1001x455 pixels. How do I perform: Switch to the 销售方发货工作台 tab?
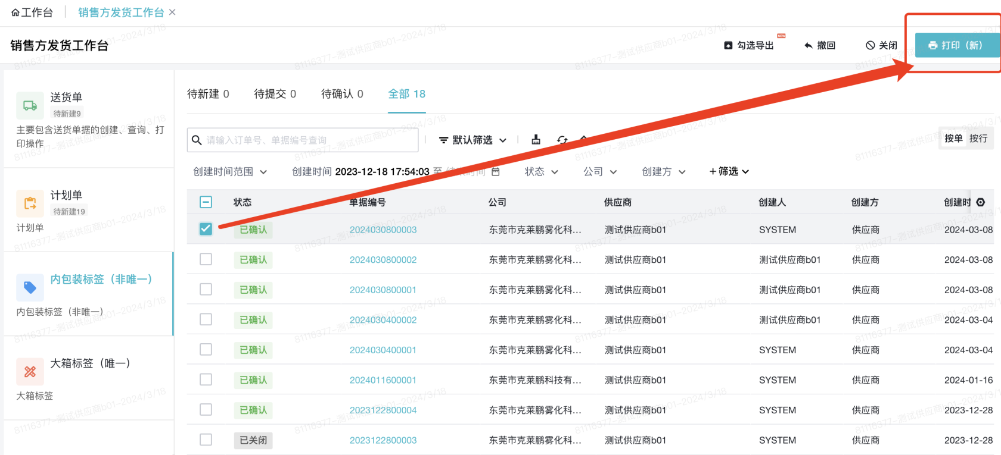(x=121, y=12)
